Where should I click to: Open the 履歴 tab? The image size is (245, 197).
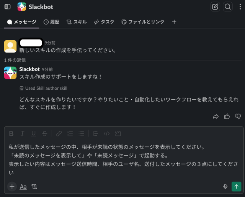(x=51, y=22)
